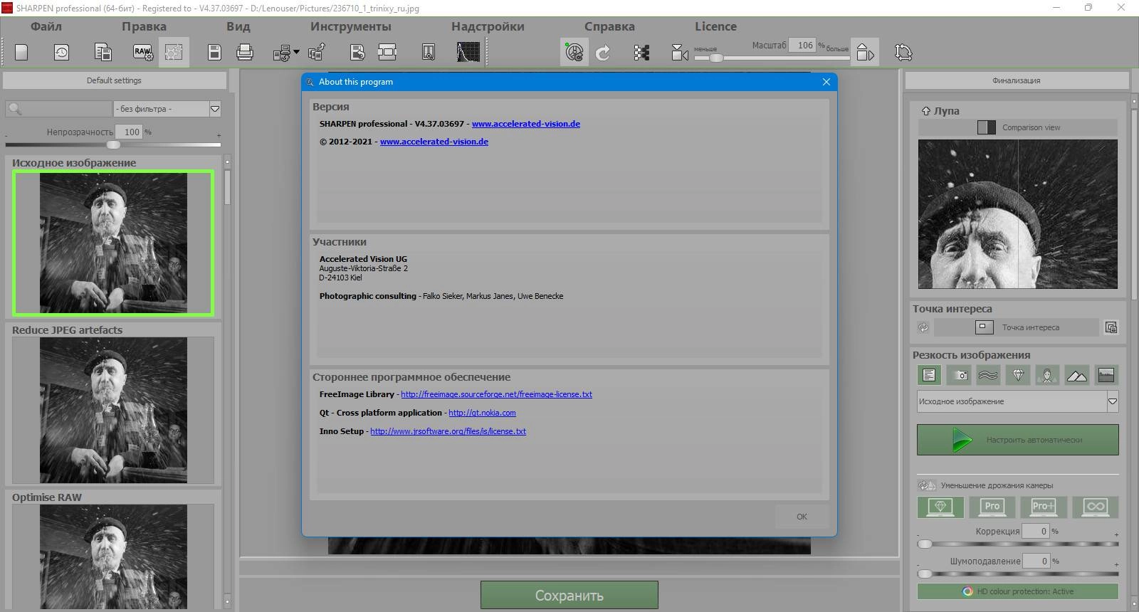Click the film magnifier toolbar icon

click(429, 52)
